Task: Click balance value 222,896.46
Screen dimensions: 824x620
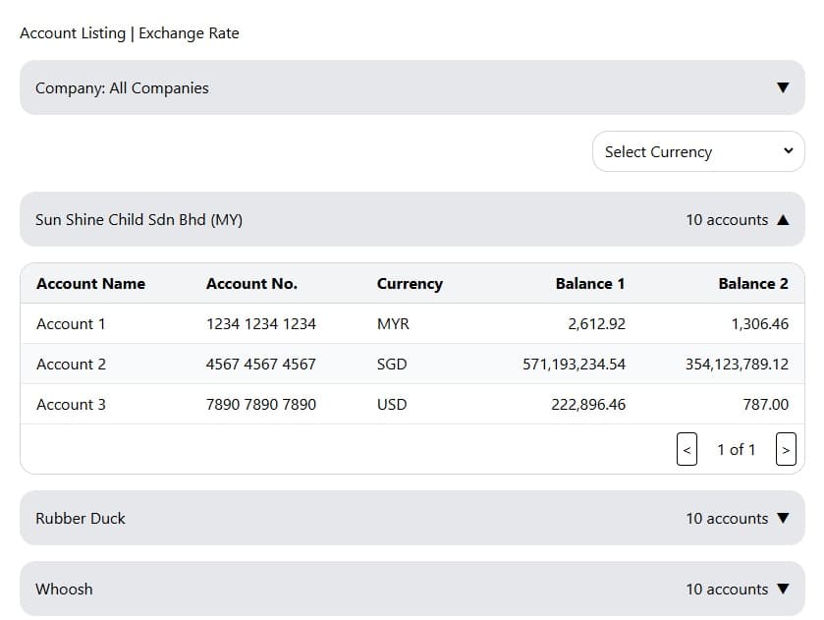Action: click(x=588, y=405)
